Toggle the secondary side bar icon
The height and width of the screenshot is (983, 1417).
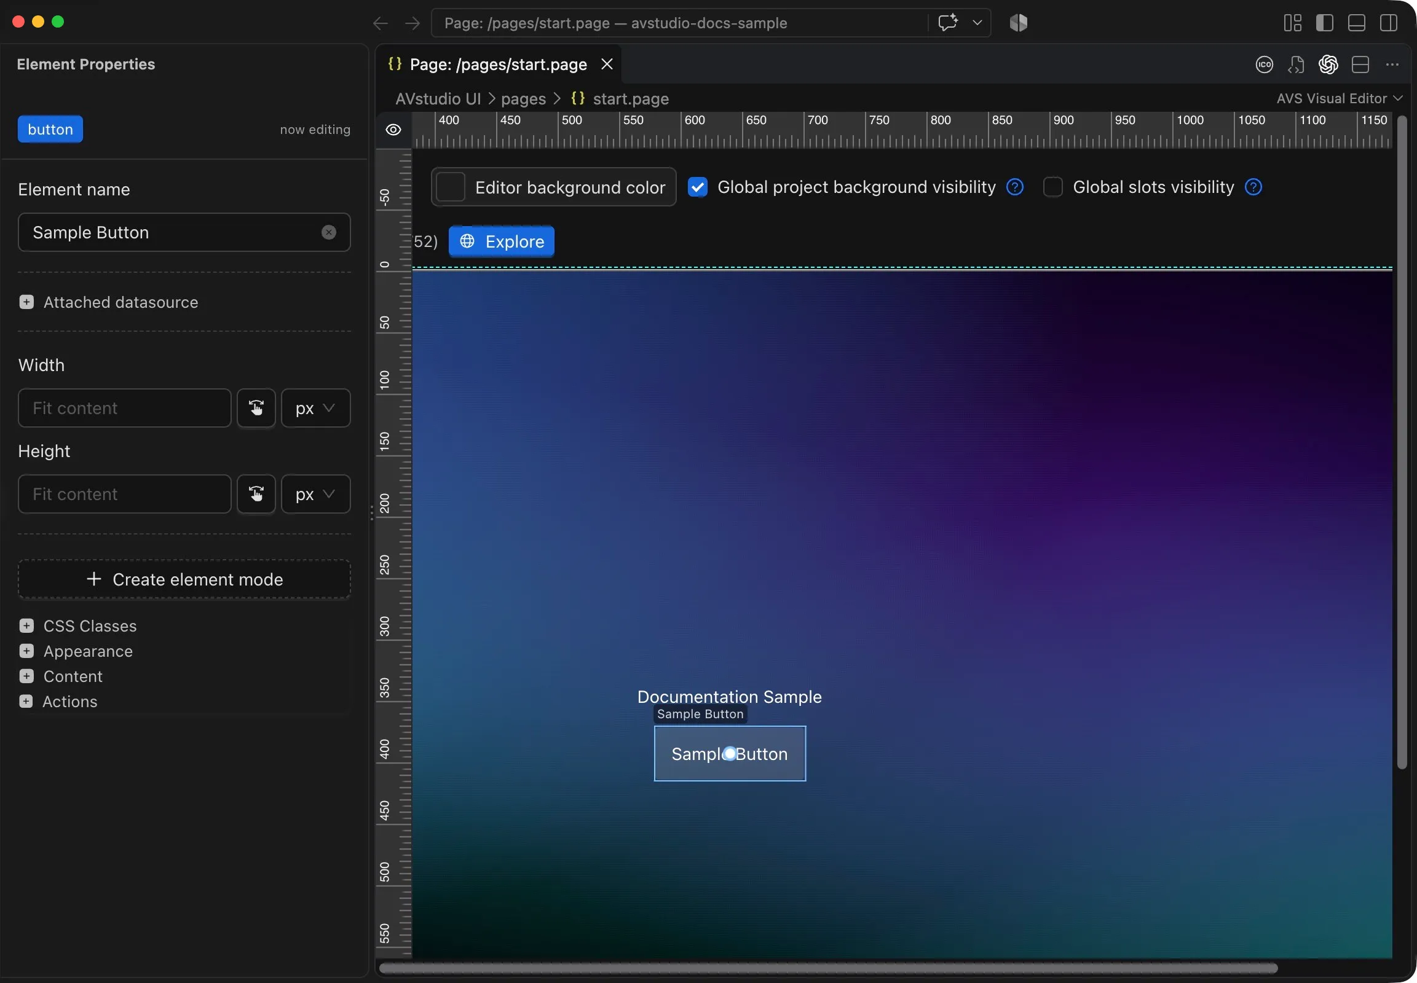point(1389,23)
